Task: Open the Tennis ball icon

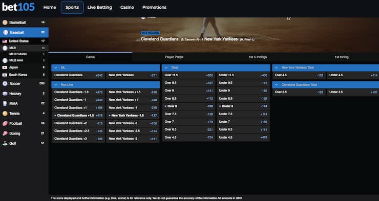Action: tap(5, 114)
